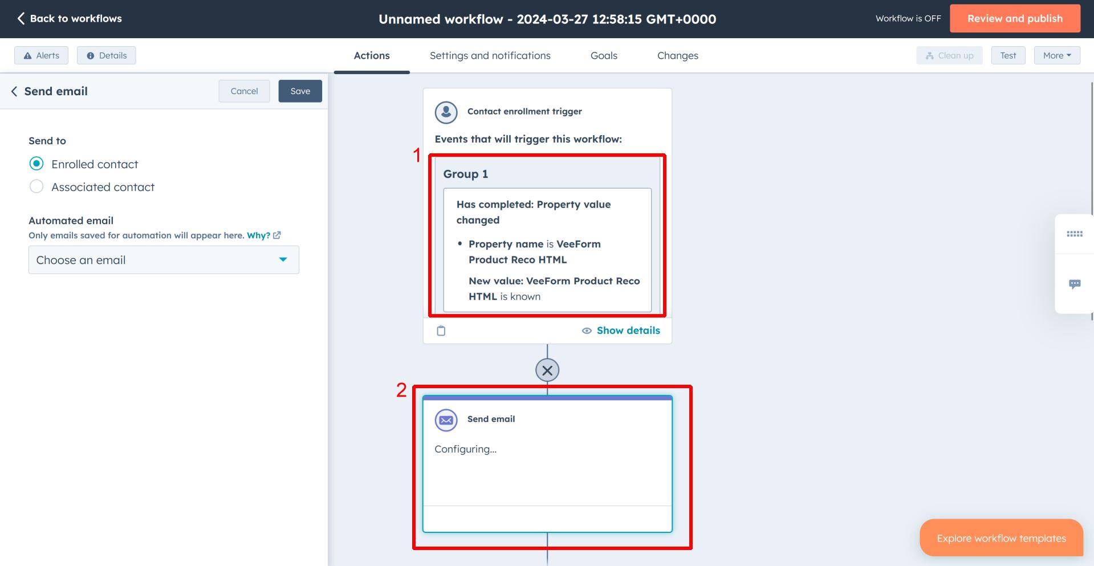Click the Details info circle icon
This screenshot has width=1094, height=566.
[90, 56]
